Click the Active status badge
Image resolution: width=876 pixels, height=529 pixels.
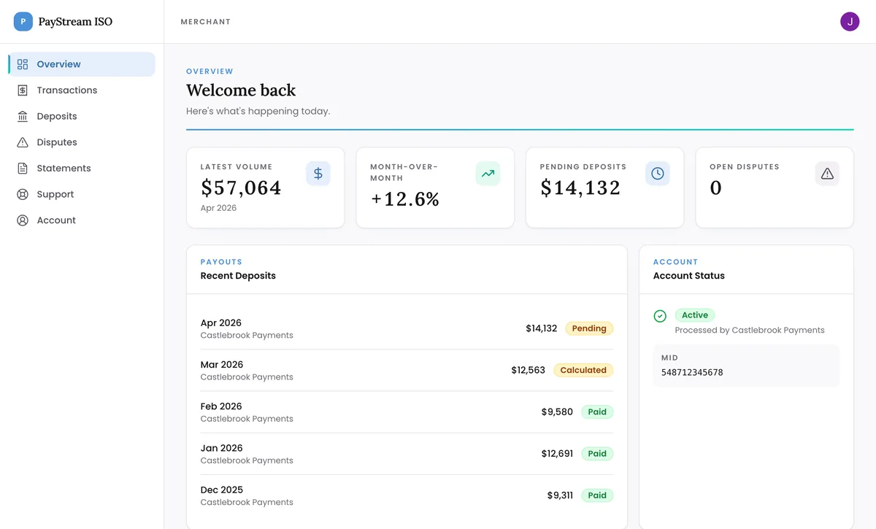pyautogui.click(x=695, y=315)
